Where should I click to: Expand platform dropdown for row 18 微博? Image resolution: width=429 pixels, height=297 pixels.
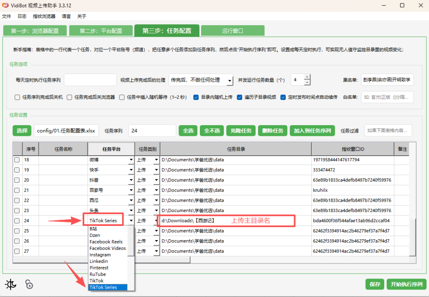(131, 160)
